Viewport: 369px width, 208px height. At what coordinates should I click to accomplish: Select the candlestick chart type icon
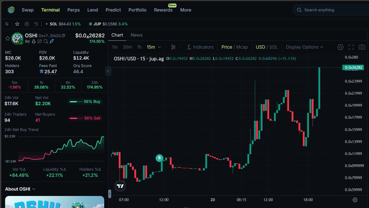pos(173,47)
